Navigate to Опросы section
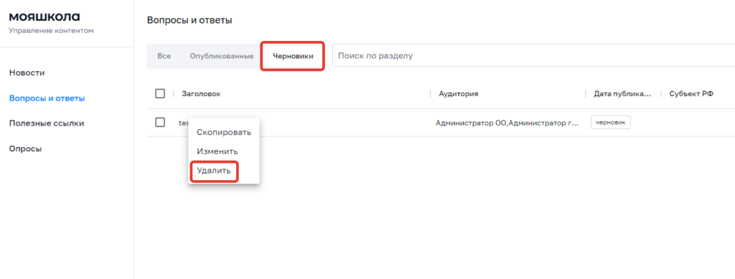Screen dimensions: 735x279 coord(25,149)
